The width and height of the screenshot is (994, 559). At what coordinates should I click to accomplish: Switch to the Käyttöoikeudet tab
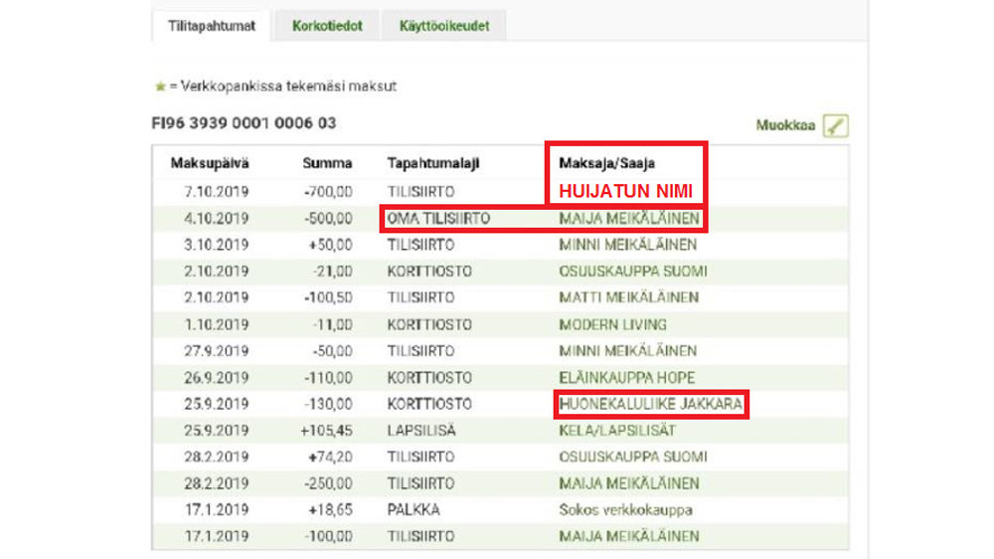coord(443,26)
